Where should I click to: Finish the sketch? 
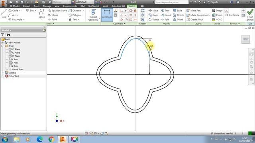[250, 15]
